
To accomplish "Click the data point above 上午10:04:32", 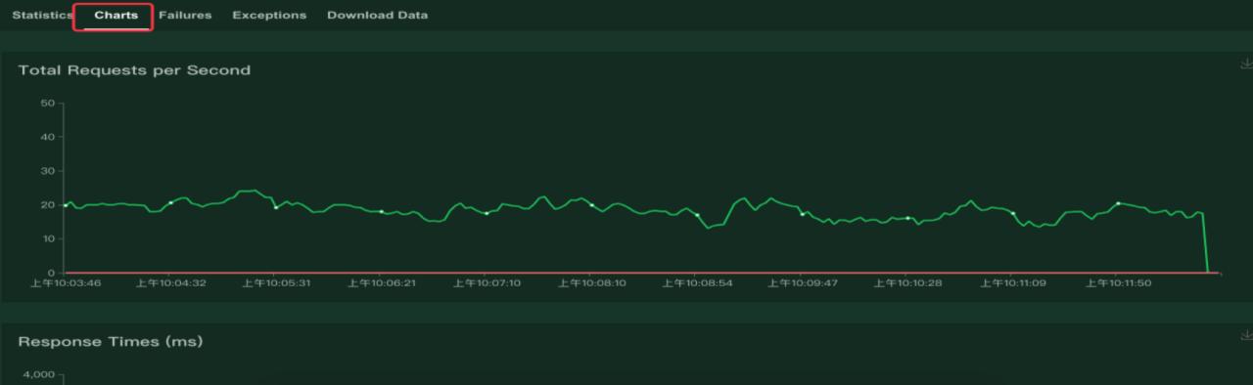I will [170, 202].
